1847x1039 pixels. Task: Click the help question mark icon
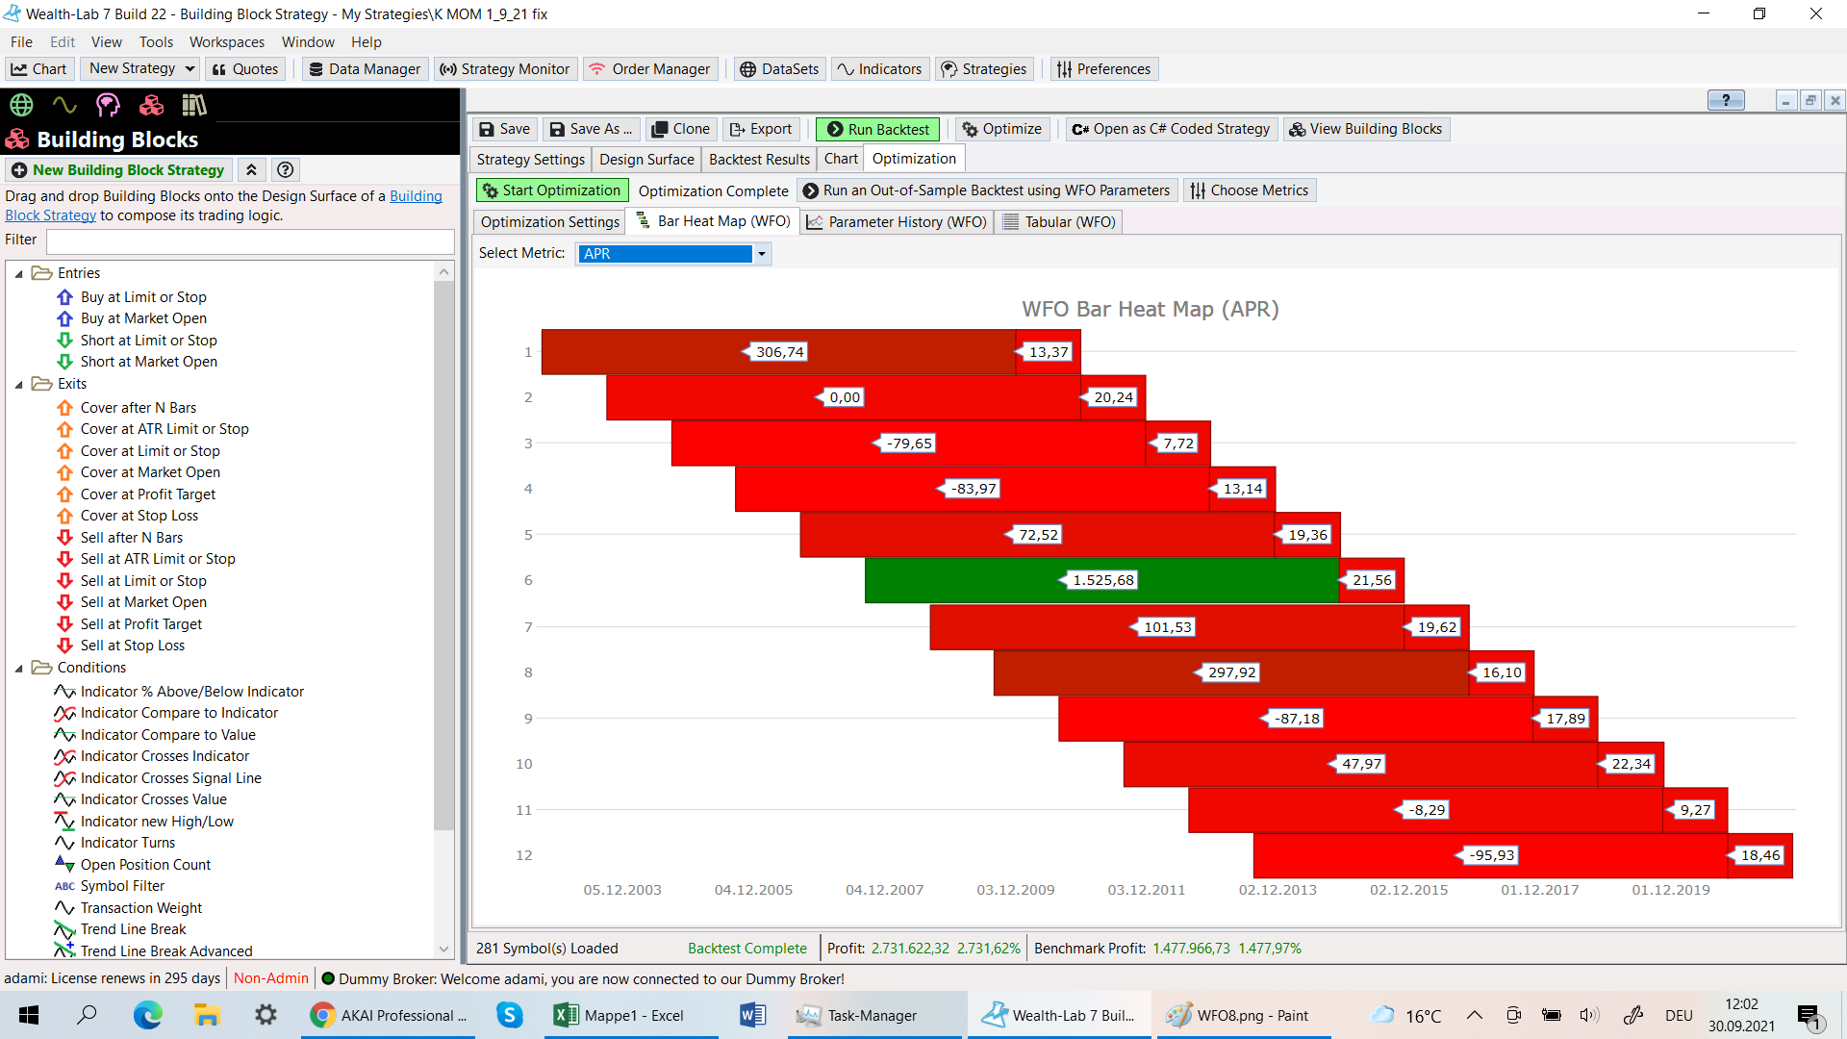(x=285, y=170)
